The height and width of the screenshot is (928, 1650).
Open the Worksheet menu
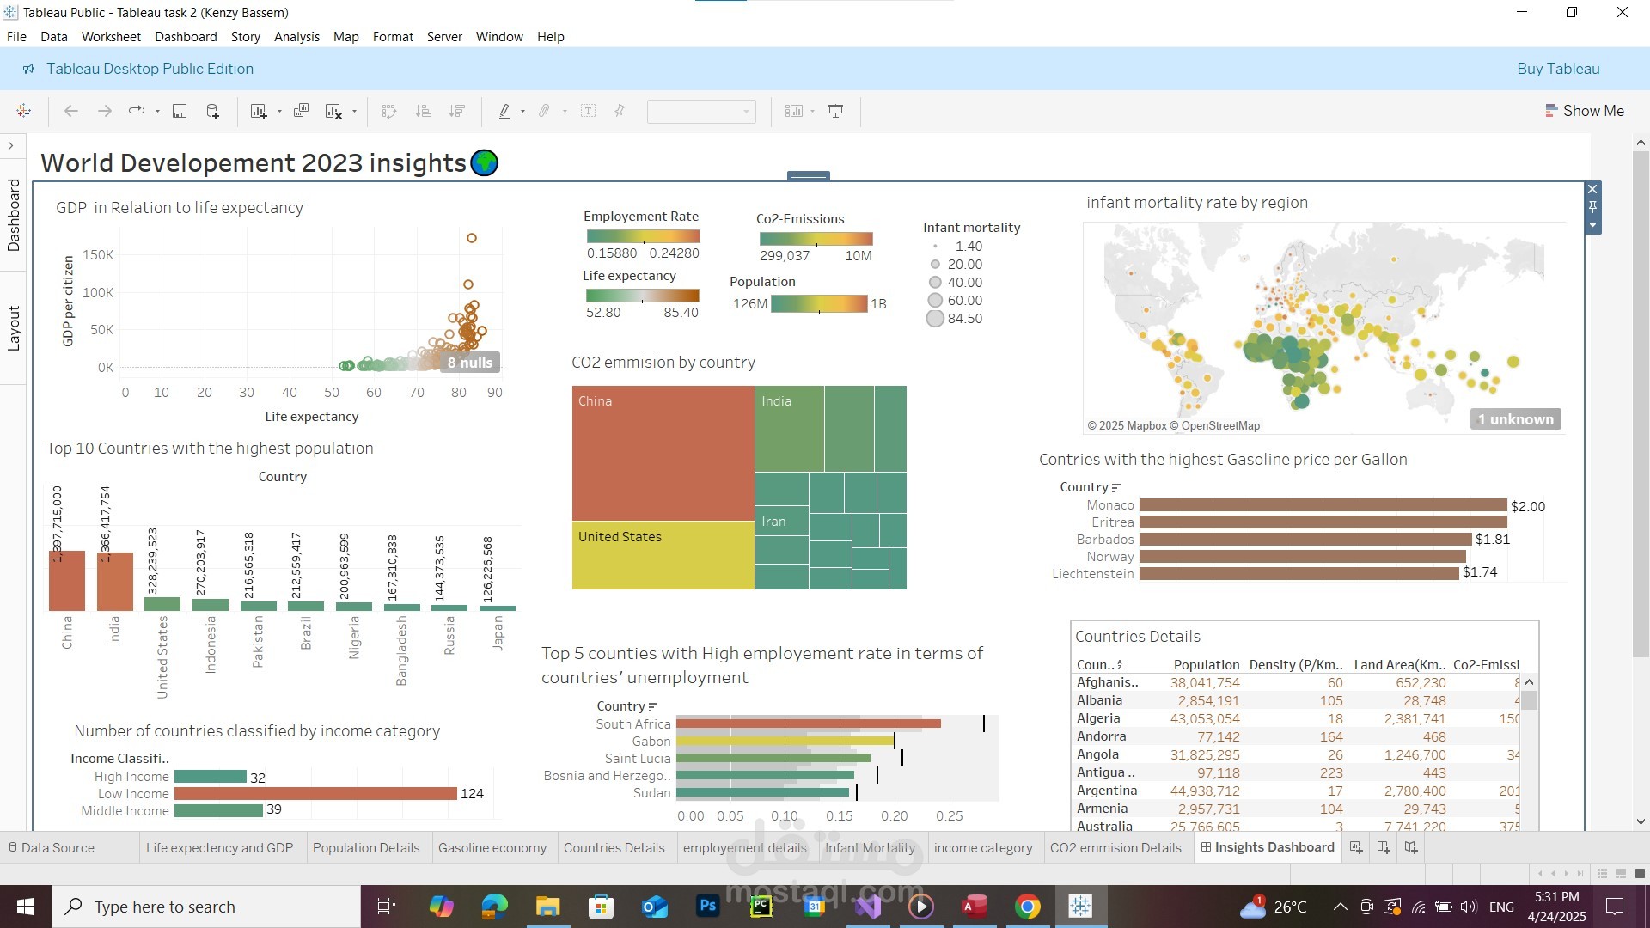point(111,37)
